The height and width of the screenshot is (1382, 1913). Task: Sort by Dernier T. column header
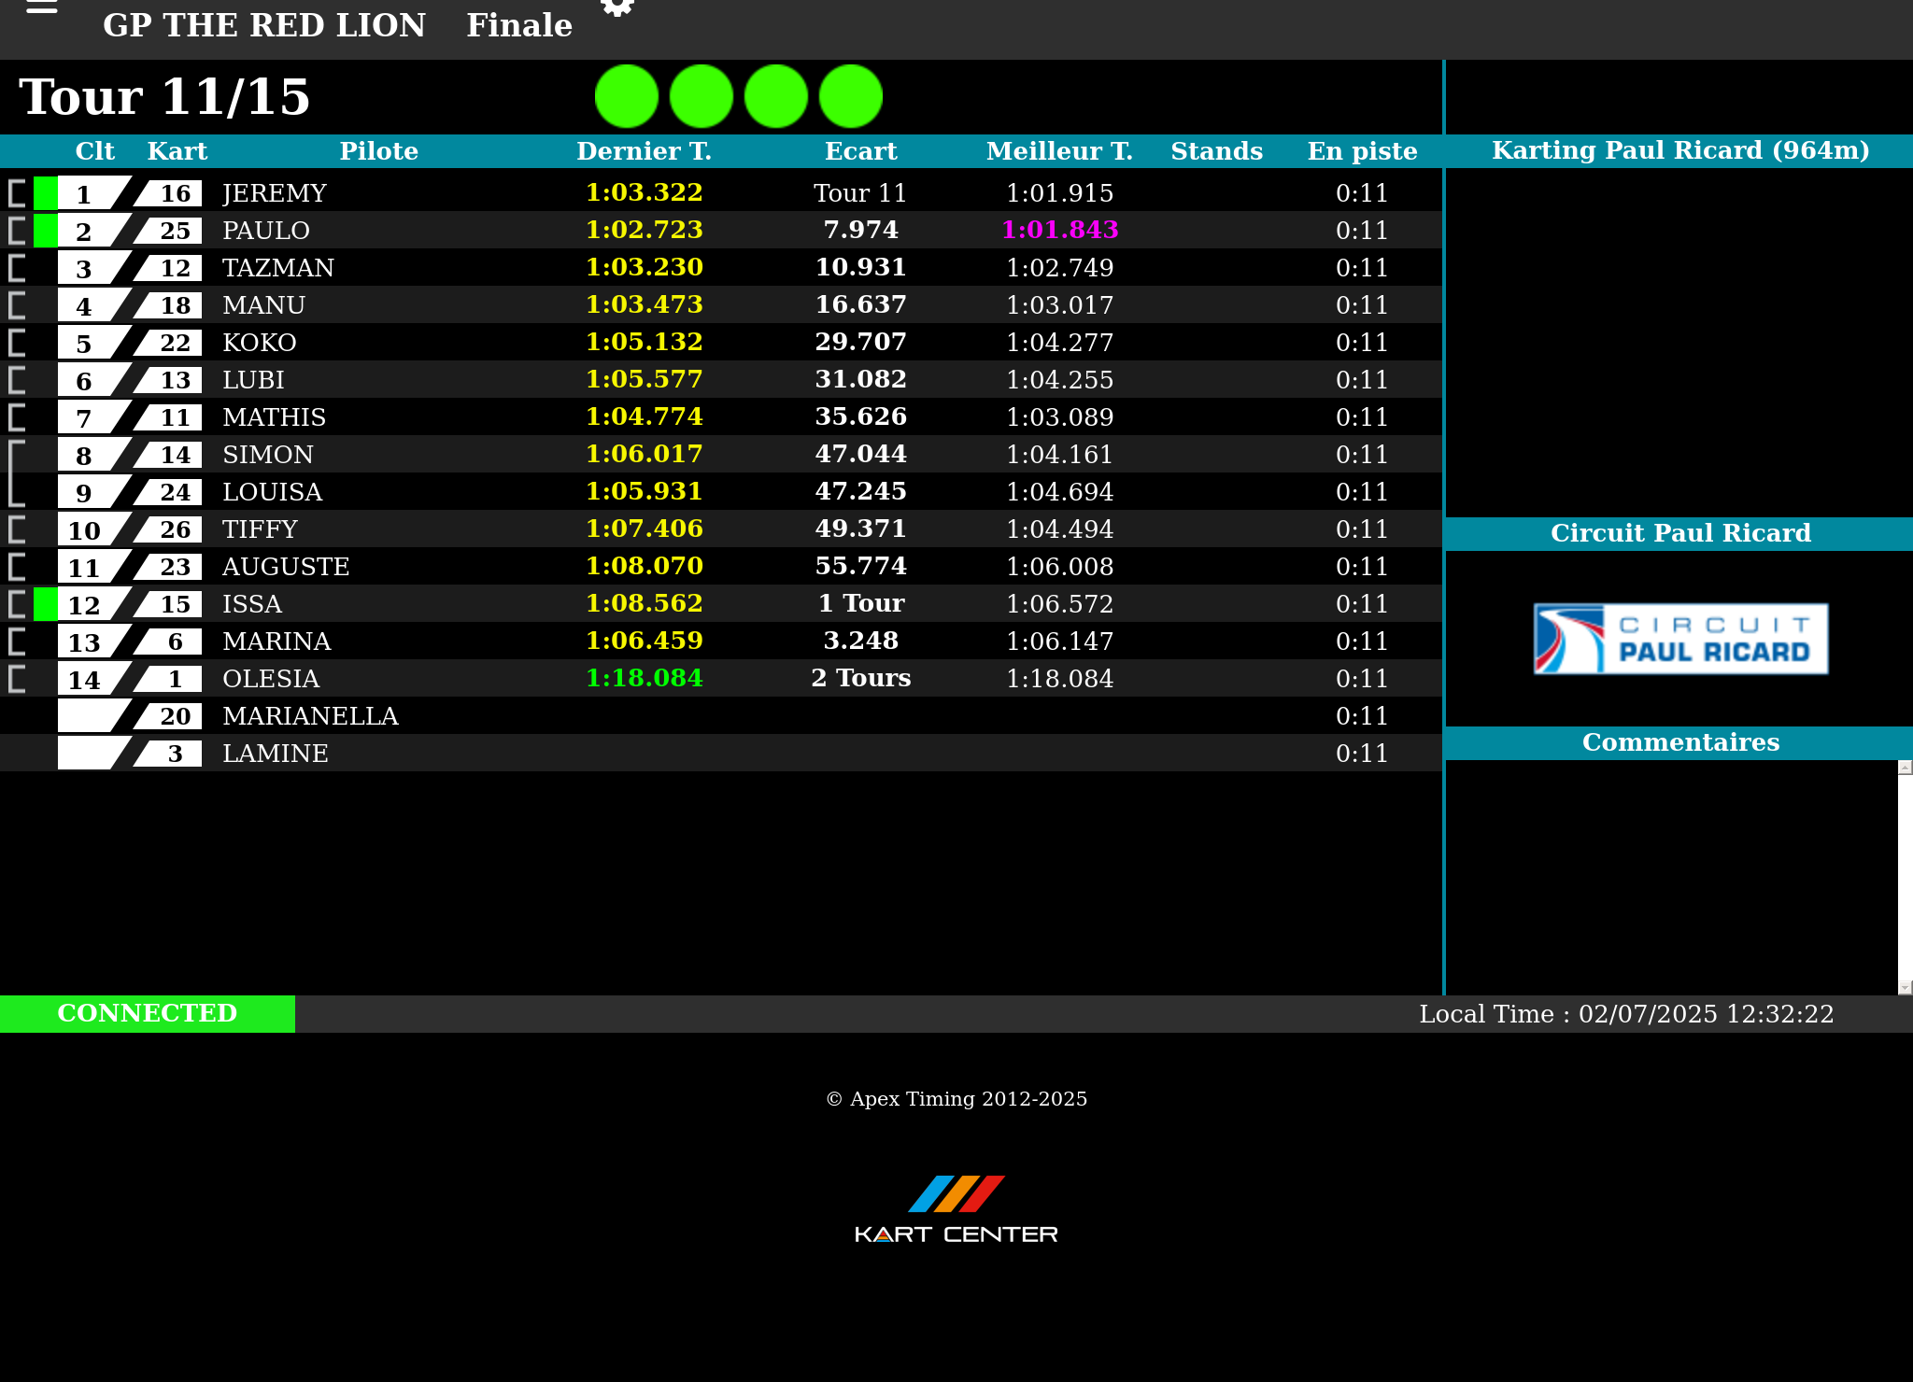[x=644, y=151]
